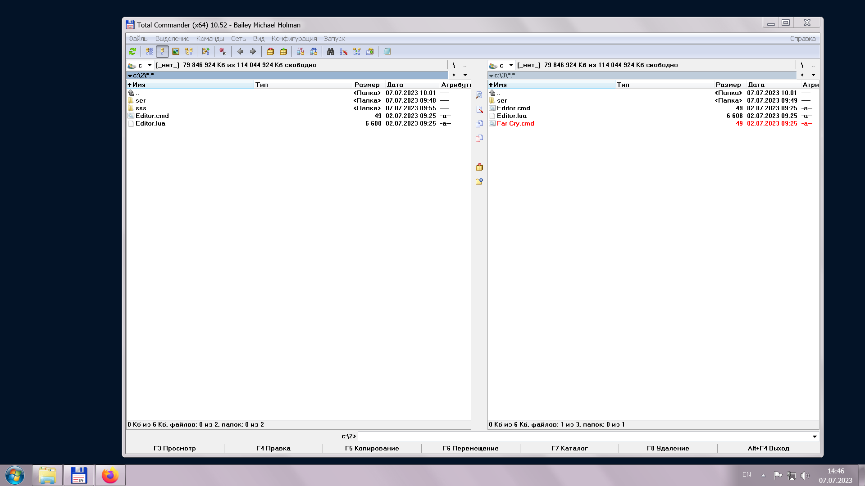Click the synchronize directories toolbar icon
Screen dimensions: 865x486
(x=357, y=51)
